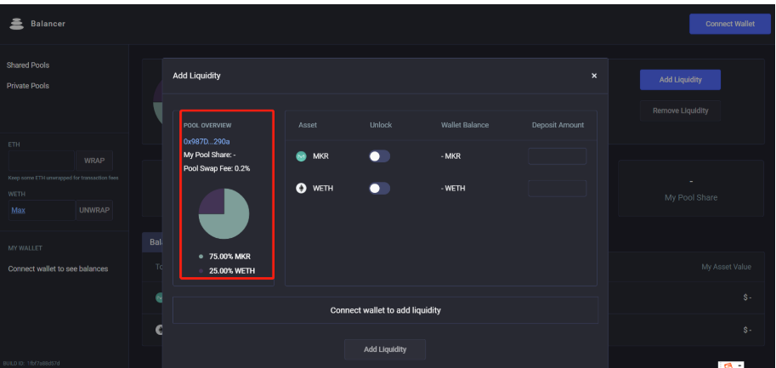Click the Asset column header

click(x=308, y=125)
